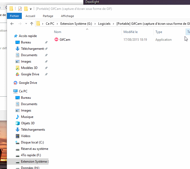The image size is (190, 169).
Task: Expand the chevron after Logiciels breadcrumb
Action: 113,24
